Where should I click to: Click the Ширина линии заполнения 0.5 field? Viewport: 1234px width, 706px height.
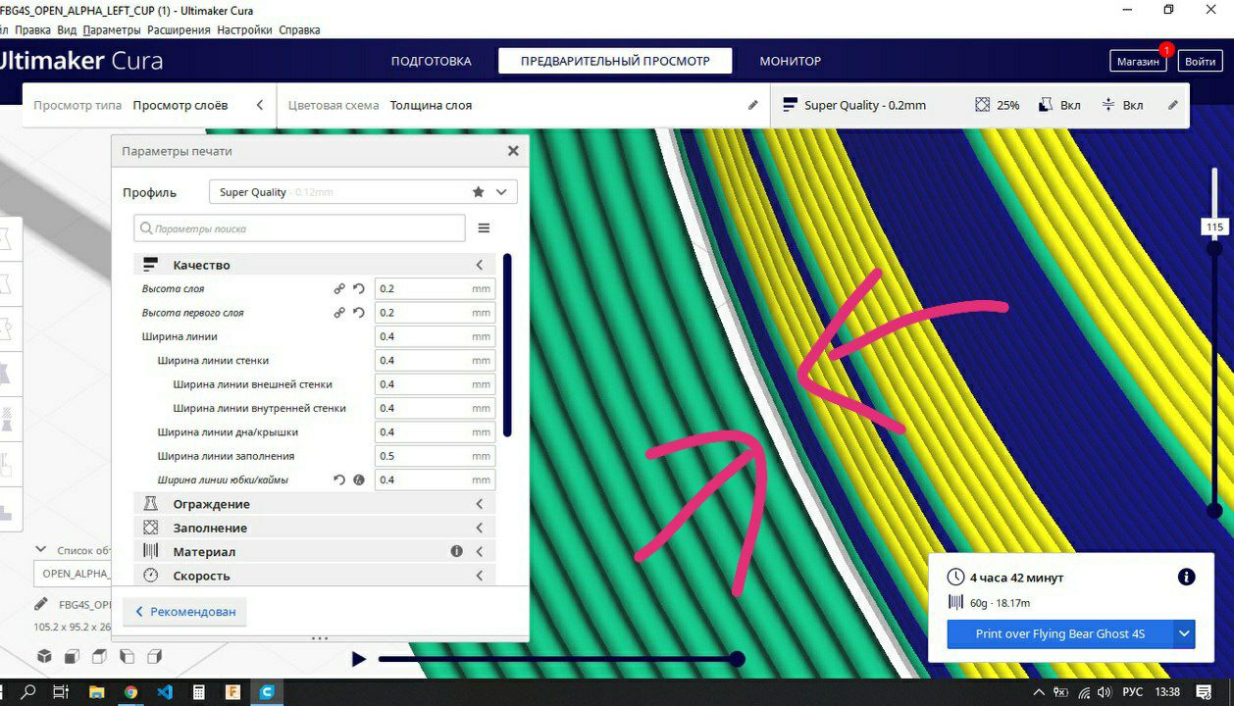[x=435, y=456]
